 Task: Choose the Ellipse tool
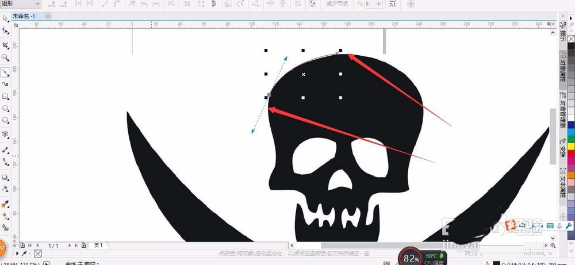5,108
